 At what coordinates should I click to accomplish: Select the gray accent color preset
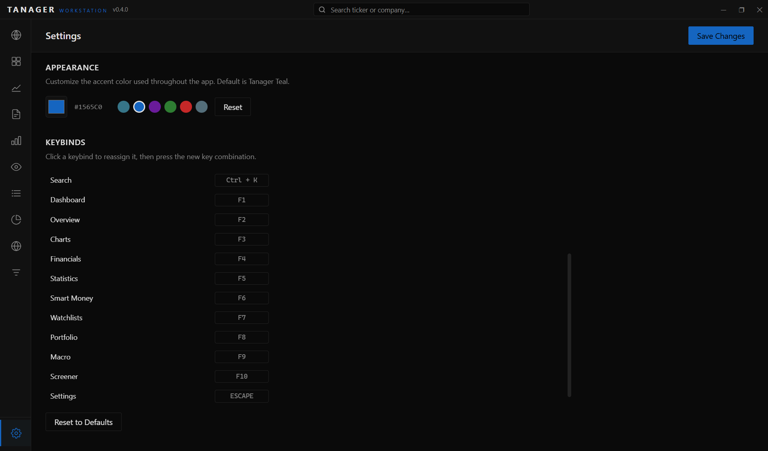(202, 107)
